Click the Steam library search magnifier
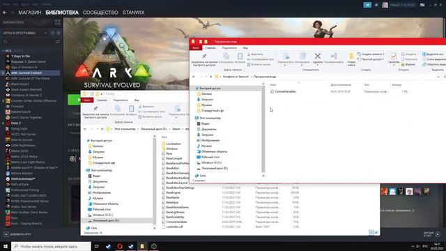 click(x=6, y=42)
